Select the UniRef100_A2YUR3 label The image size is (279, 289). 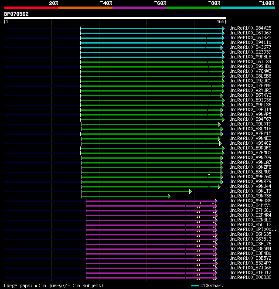pyautogui.click(x=250, y=90)
